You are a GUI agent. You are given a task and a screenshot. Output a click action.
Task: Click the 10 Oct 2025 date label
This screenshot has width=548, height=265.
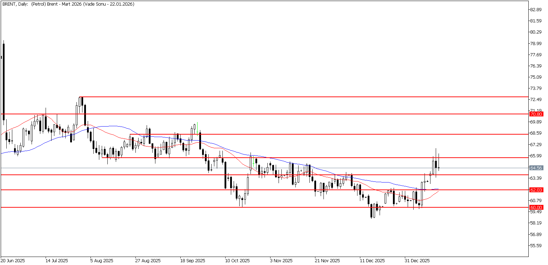(237, 261)
